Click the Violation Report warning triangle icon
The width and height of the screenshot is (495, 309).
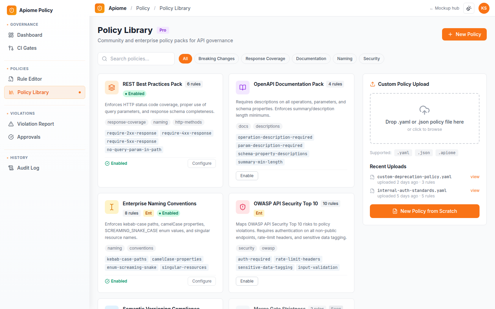point(11,124)
